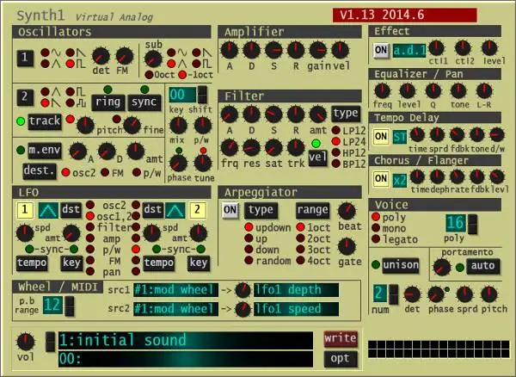Click the Chorus x2 mode display
Screen dimensions: 516x377
[x=400, y=178]
